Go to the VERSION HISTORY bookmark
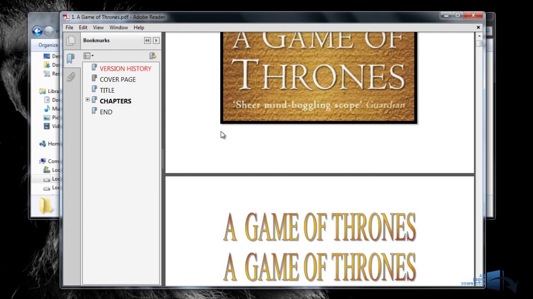 coord(125,69)
